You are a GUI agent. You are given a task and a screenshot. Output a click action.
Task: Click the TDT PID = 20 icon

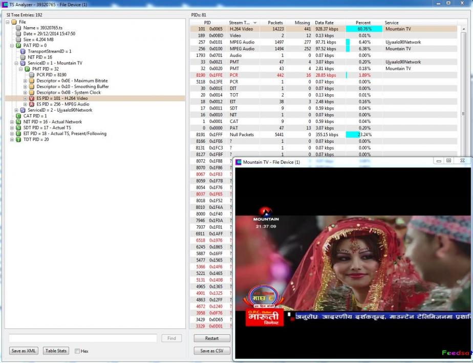pos(18,140)
